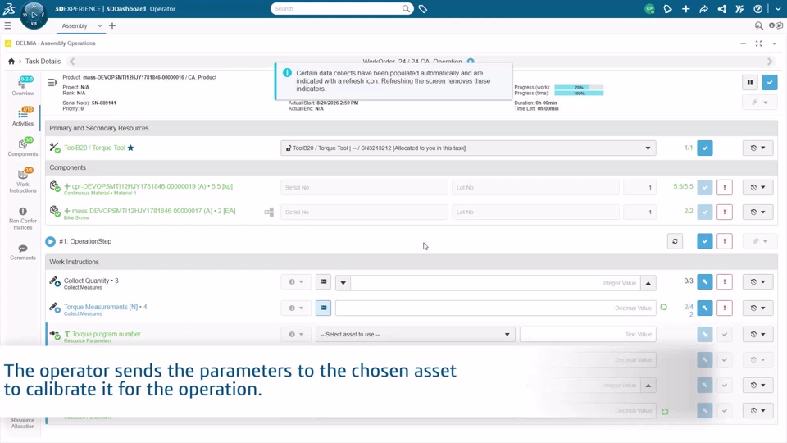The image size is (787, 443).
Task: Open history dropdown on cpr component row
Action: pos(757,187)
